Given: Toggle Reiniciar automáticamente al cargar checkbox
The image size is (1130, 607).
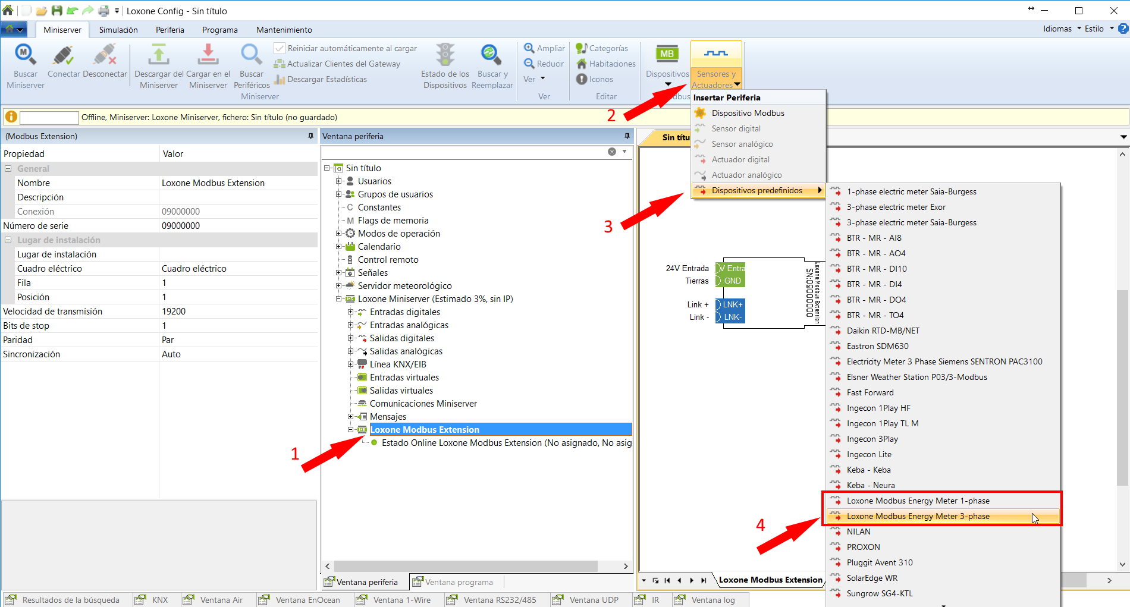Looking at the screenshot, I should (x=279, y=48).
